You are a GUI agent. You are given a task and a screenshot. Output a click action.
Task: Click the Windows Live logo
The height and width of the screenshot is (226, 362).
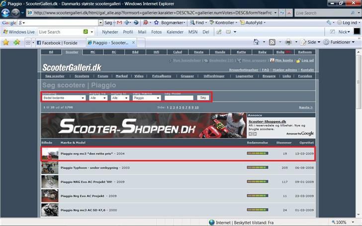click(x=18, y=32)
